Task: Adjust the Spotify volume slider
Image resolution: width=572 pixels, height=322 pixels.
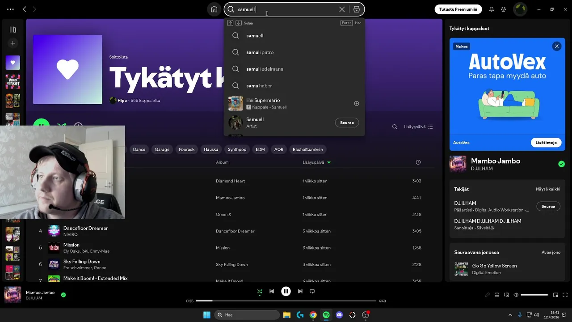Action: click(534, 295)
